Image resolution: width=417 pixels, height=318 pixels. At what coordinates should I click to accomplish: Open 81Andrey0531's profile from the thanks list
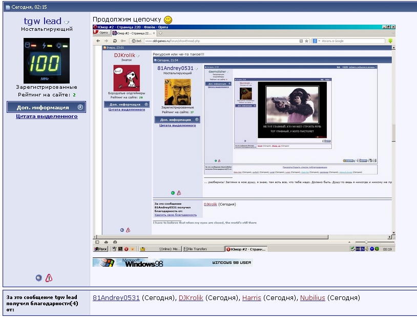click(x=116, y=297)
